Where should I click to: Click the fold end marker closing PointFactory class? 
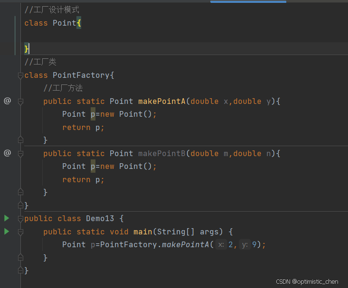(x=20, y=205)
